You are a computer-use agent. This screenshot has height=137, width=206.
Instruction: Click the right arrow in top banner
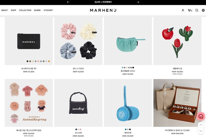point(138,2)
